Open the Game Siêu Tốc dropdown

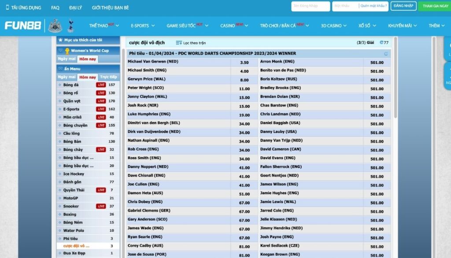tap(187, 26)
